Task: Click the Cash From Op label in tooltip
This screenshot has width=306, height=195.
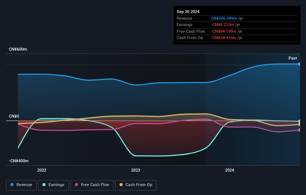Action: (190, 38)
